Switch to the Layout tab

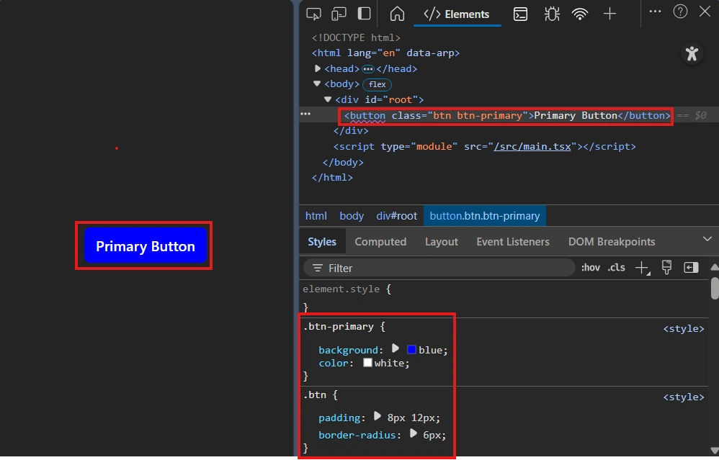pos(441,242)
